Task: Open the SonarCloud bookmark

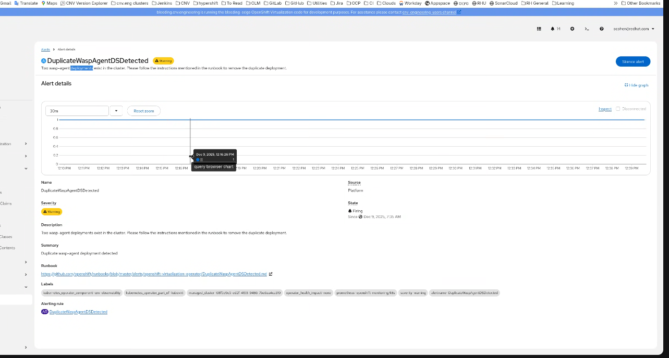Action: click(503, 3)
